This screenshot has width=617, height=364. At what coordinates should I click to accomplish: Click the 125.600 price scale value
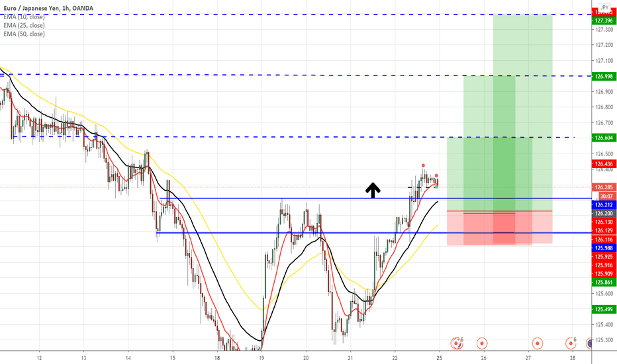pyautogui.click(x=604, y=294)
